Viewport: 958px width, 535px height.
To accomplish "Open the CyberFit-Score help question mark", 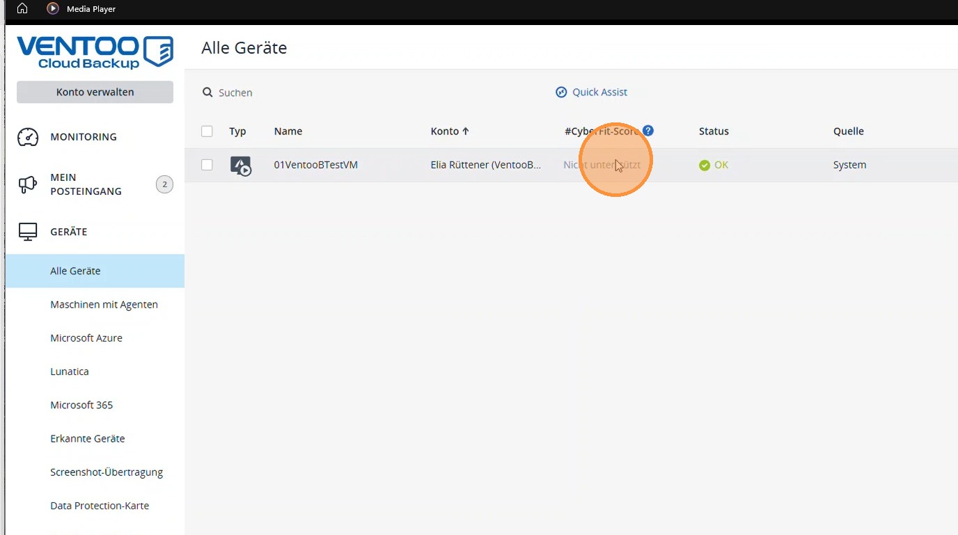I will click(x=648, y=131).
